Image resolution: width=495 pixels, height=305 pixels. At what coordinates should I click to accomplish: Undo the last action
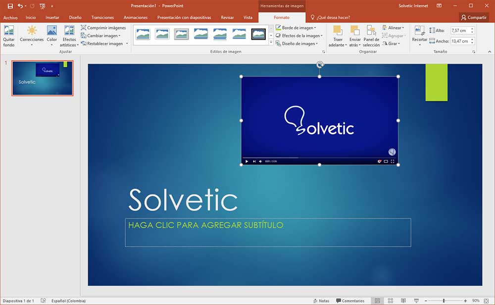coord(20,6)
